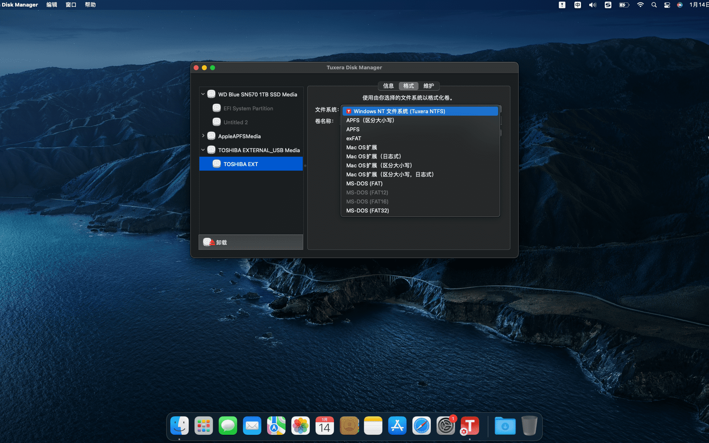Viewport: 709px width, 443px height.
Task: Open the Disk Manager app menu
Action: coord(20,5)
